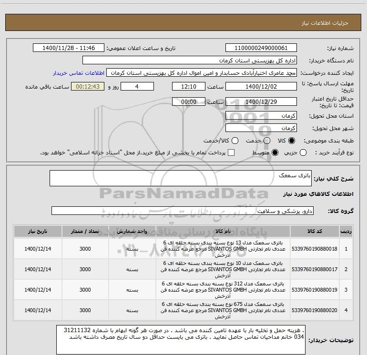Choose the جزیی purchase type radio
This screenshot has height=355, width=367.
(303, 152)
